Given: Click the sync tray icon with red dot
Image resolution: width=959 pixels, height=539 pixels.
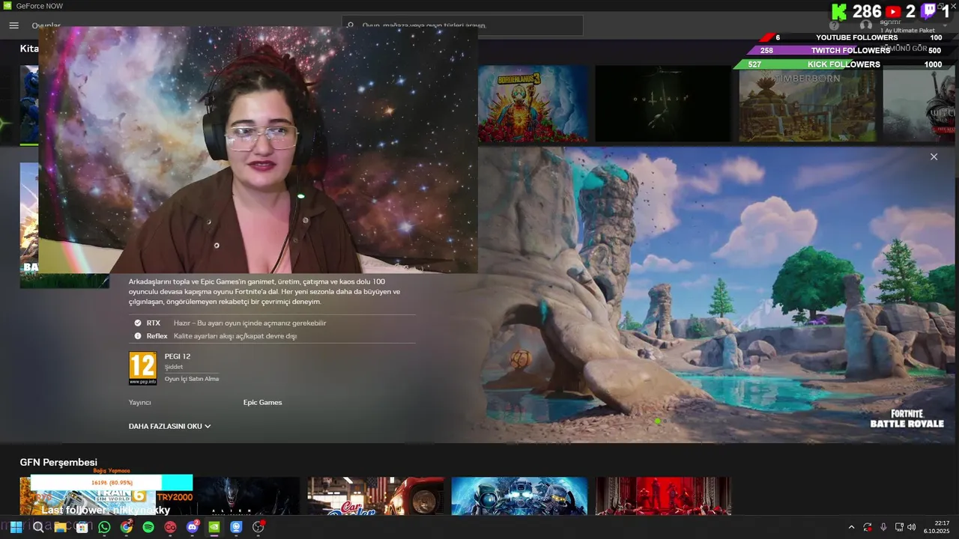Looking at the screenshot, I should point(868,527).
